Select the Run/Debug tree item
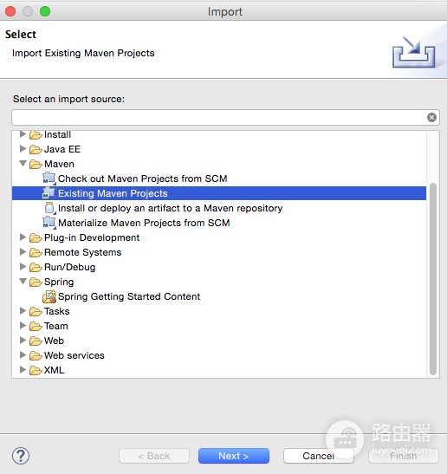The height and width of the screenshot is (474, 447). pos(70,267)
